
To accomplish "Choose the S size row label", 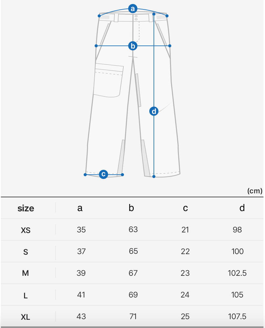I will pos(26,252).
